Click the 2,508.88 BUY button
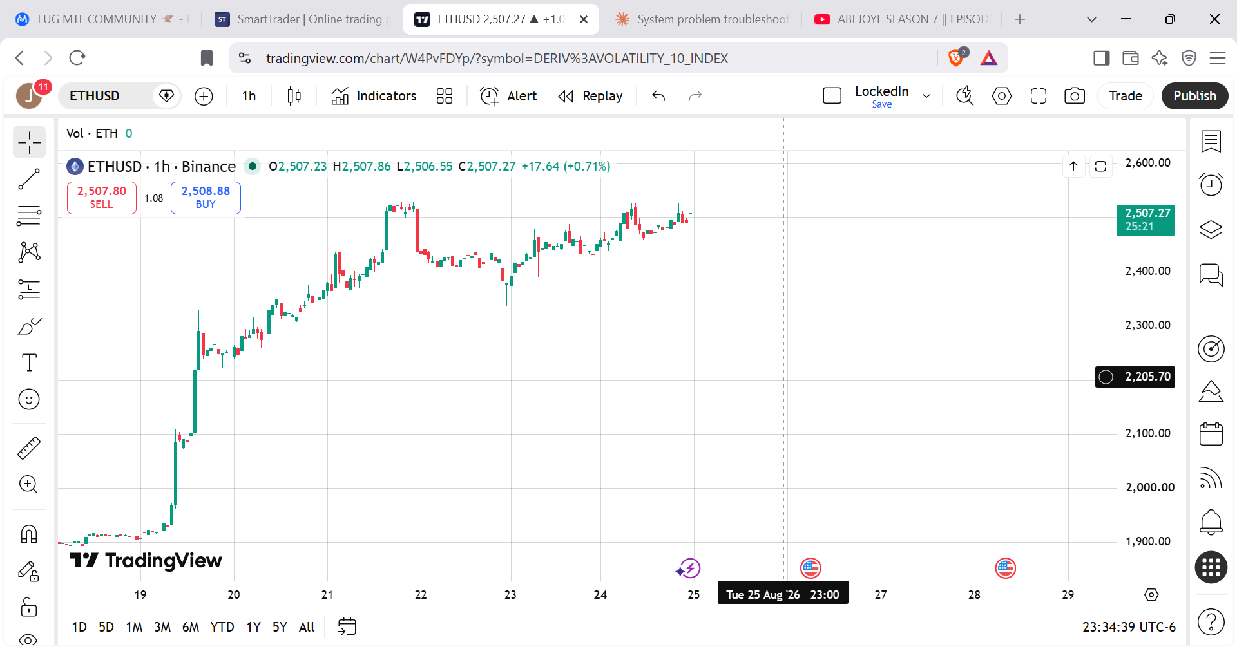 (206, 198)
